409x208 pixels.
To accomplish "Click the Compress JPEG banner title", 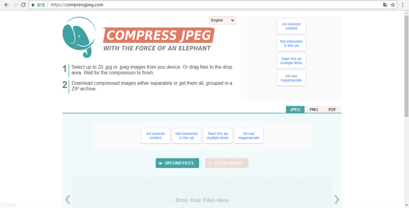I will pyautogui.click(x=158, y=35).
